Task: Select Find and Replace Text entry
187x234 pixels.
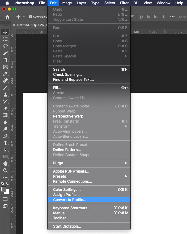Action: [x=89, y=80]
